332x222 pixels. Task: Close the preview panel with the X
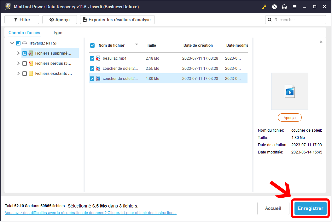321,42
